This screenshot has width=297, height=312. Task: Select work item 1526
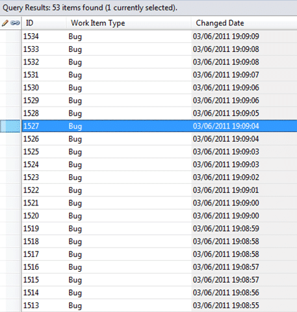click(159, 138)
